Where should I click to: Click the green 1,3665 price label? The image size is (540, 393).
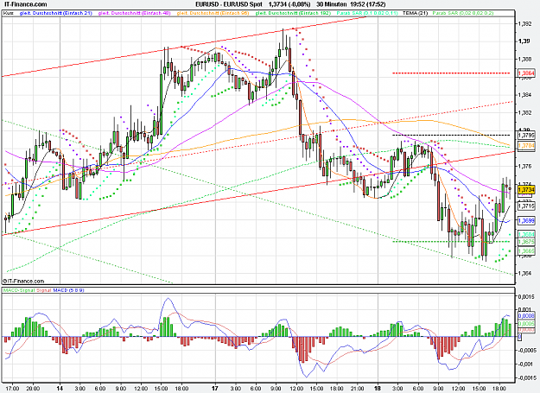(526, 251)
